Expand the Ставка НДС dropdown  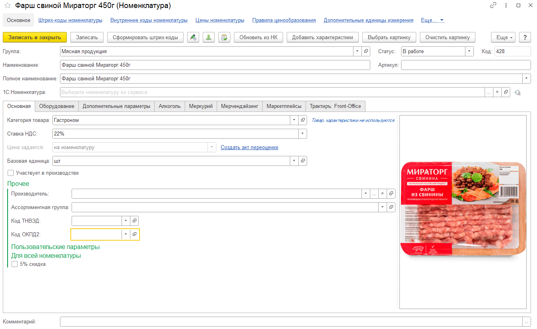click(303, 134)
